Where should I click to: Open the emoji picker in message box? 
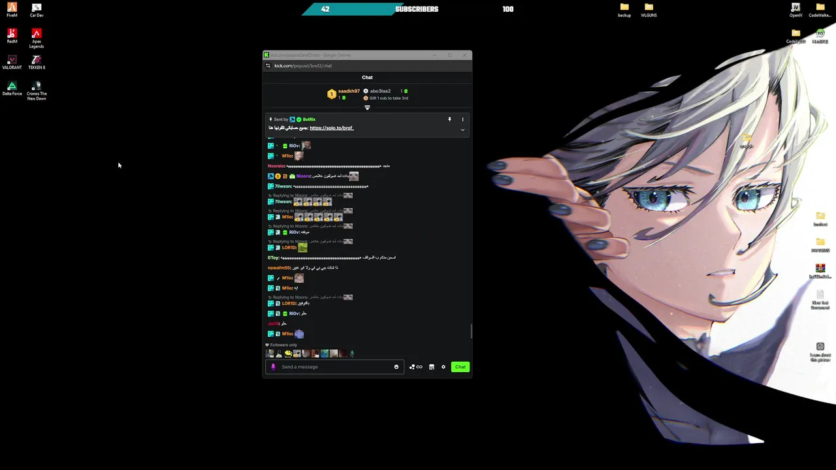[396, 367]
